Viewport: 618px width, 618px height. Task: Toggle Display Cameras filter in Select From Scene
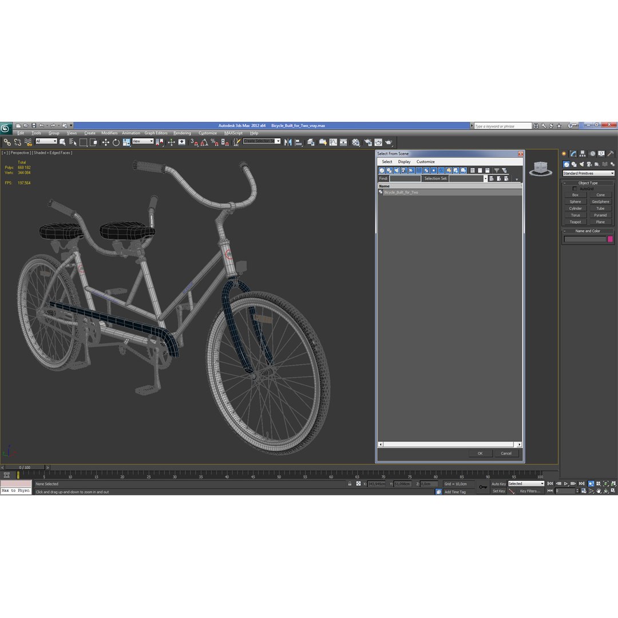(404, 171)
